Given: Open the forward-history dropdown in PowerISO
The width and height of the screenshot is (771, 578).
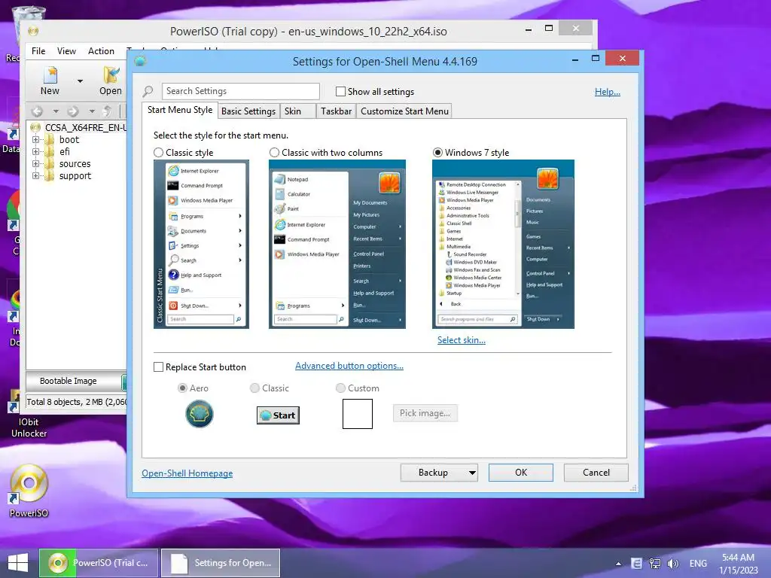Looking at the screenshot, I should [x=92, y=111].
